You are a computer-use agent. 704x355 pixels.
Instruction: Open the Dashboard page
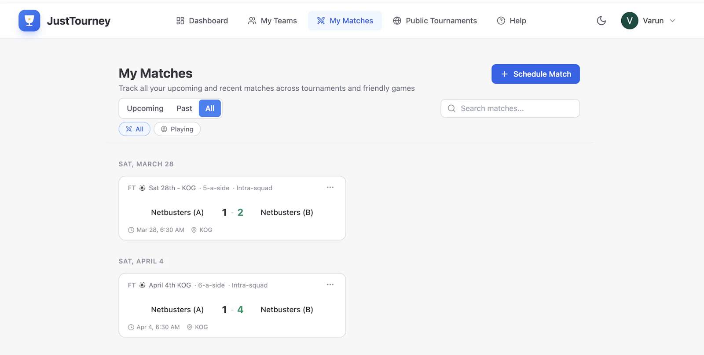[202, 21]
